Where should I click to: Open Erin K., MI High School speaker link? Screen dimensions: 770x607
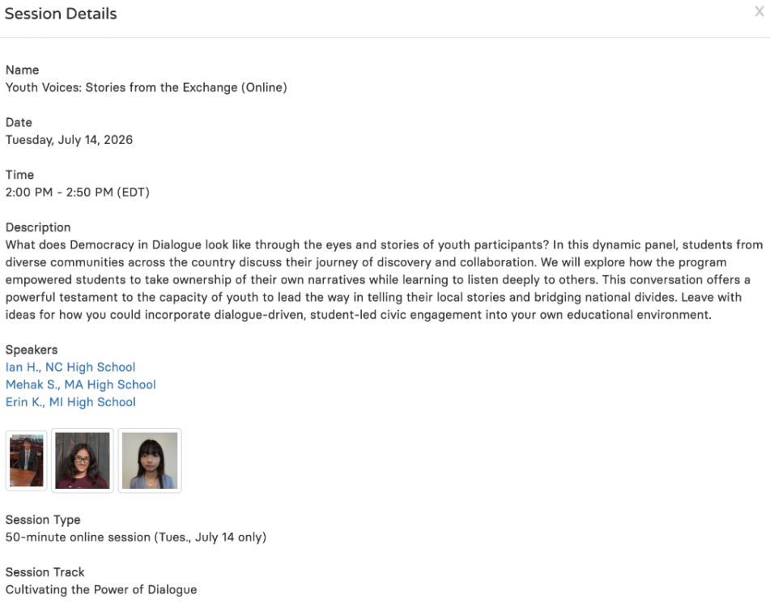click(x=70, y=402)
